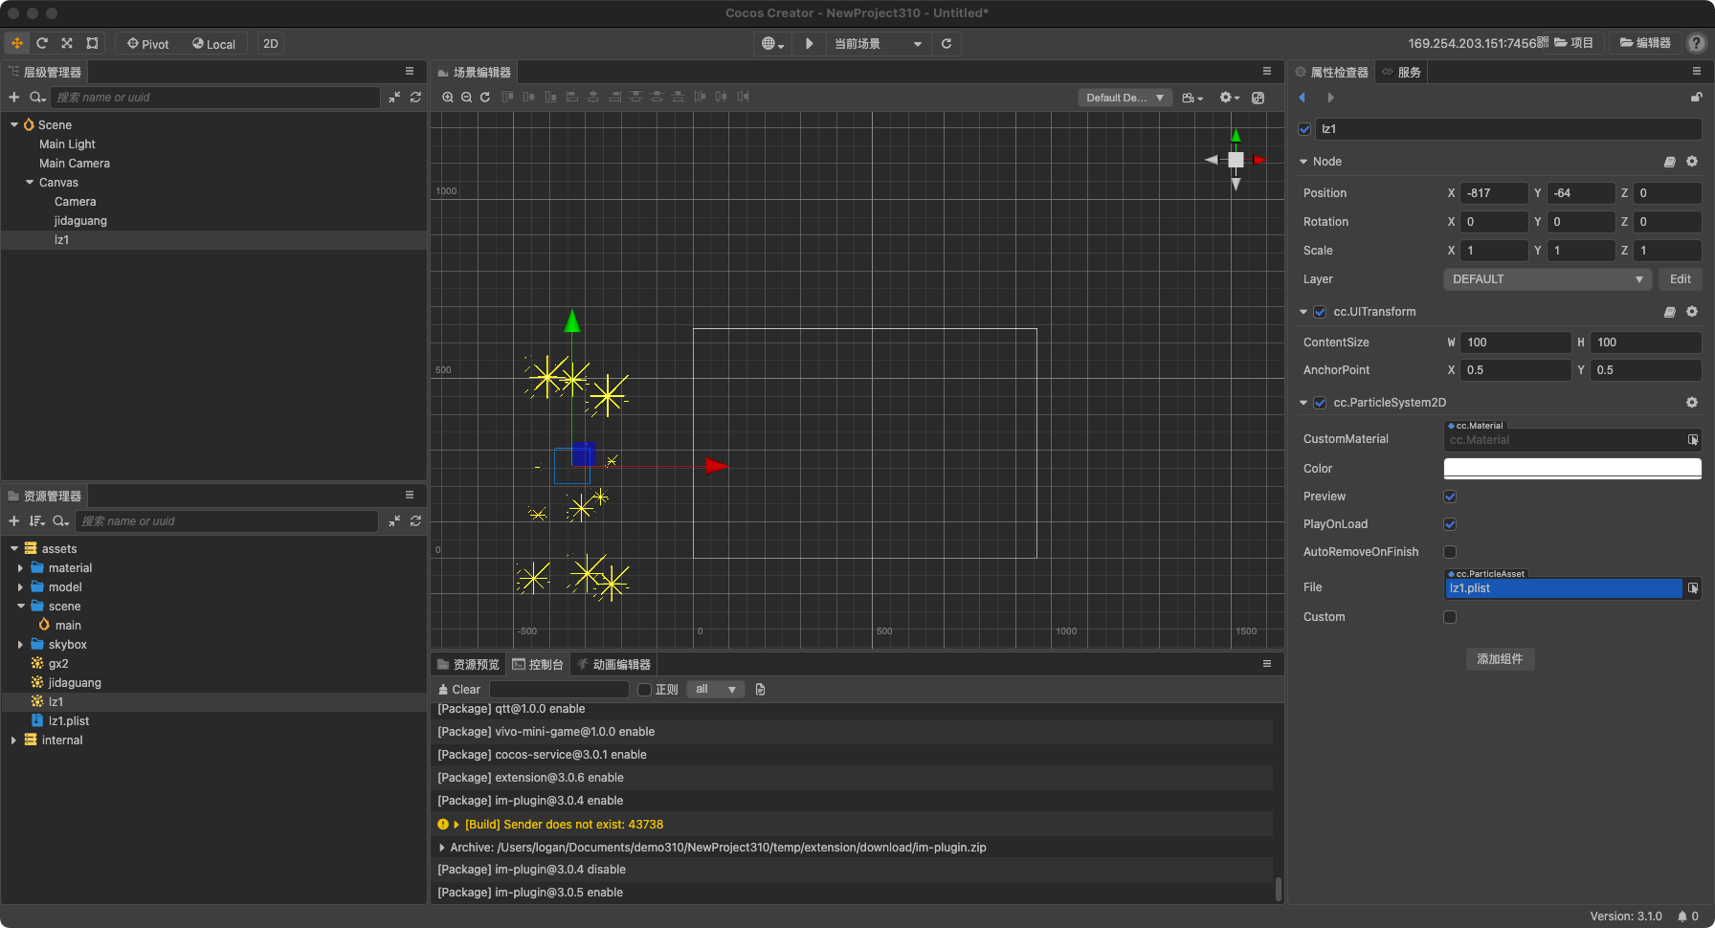Open the Layer DEFAULT dropdown
The width and height of the screenshot is (1715, 928).
coord(1547,279)
